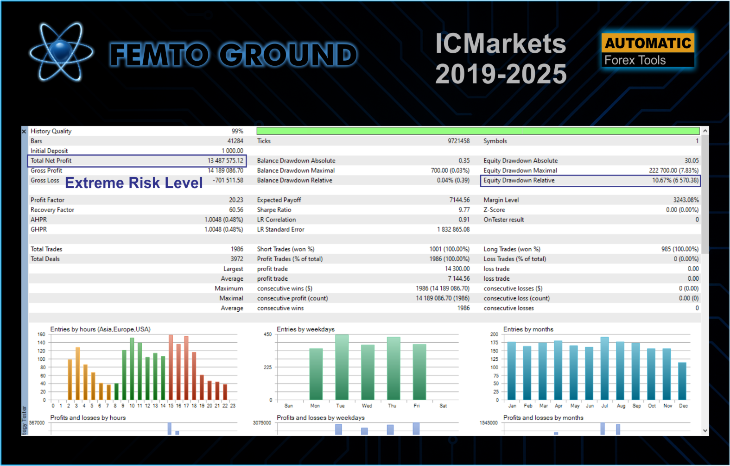This screenshot has width=730, height=466.
Task: Click the Sharpe Ratio value 9.77
Action: pos(464,210)
